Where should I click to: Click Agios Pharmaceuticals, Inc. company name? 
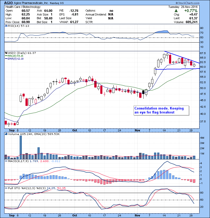(x=31, y=3)
